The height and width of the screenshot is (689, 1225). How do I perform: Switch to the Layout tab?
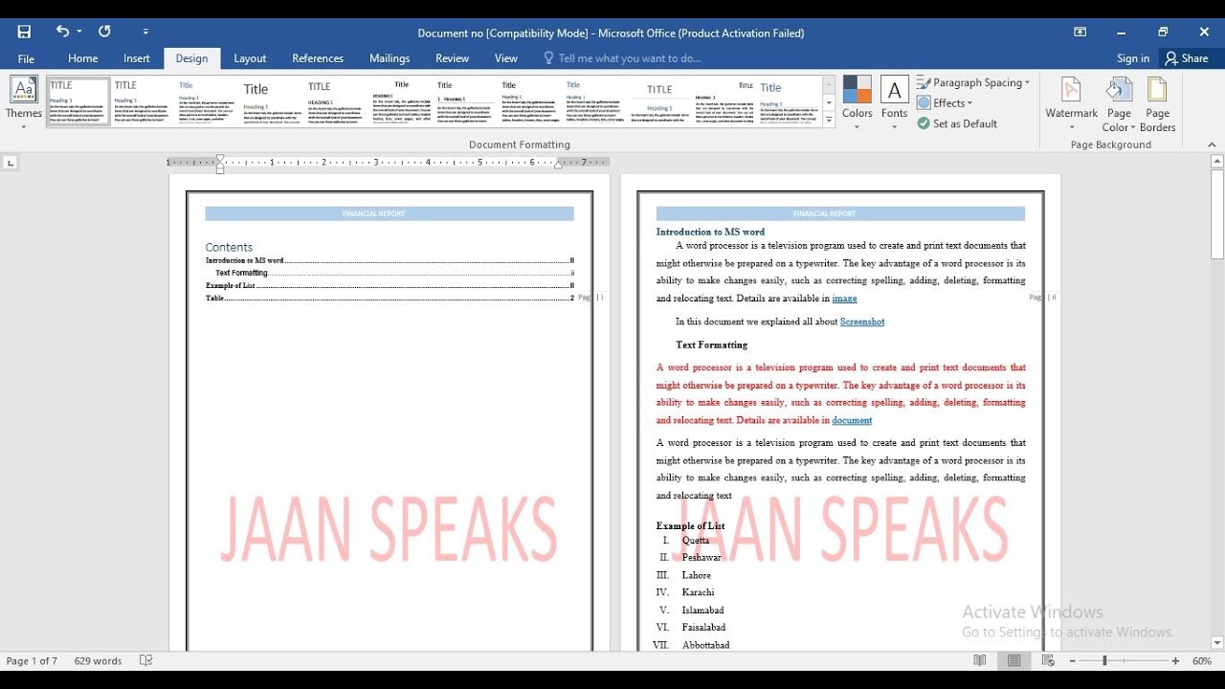[250, 58]
